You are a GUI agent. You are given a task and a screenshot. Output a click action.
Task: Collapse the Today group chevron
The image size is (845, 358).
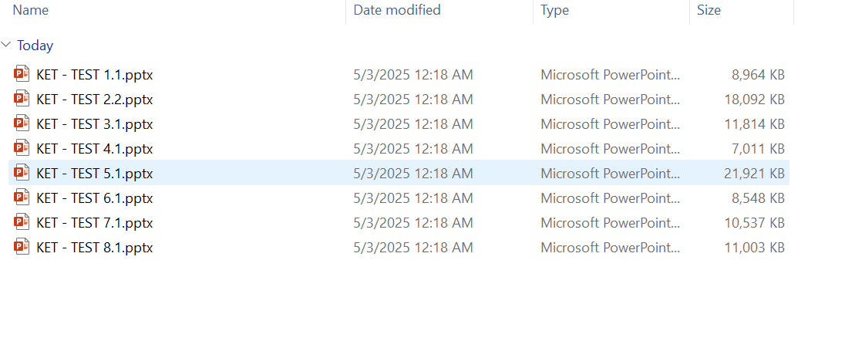click(x=7, y=46)
